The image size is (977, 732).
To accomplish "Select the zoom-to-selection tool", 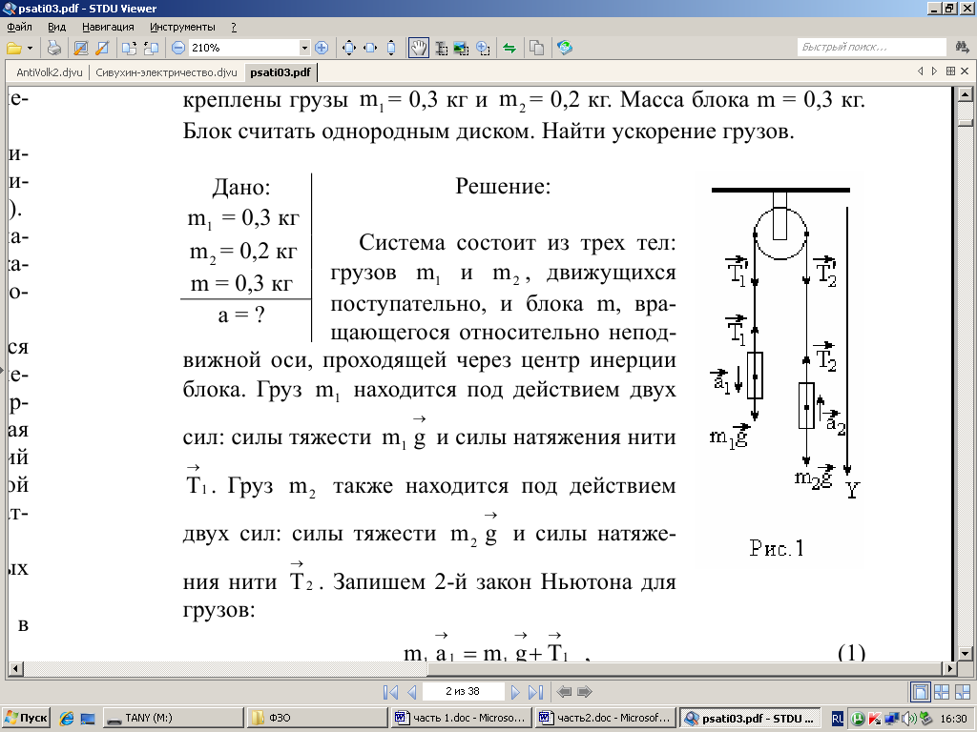I will (483, 48).
